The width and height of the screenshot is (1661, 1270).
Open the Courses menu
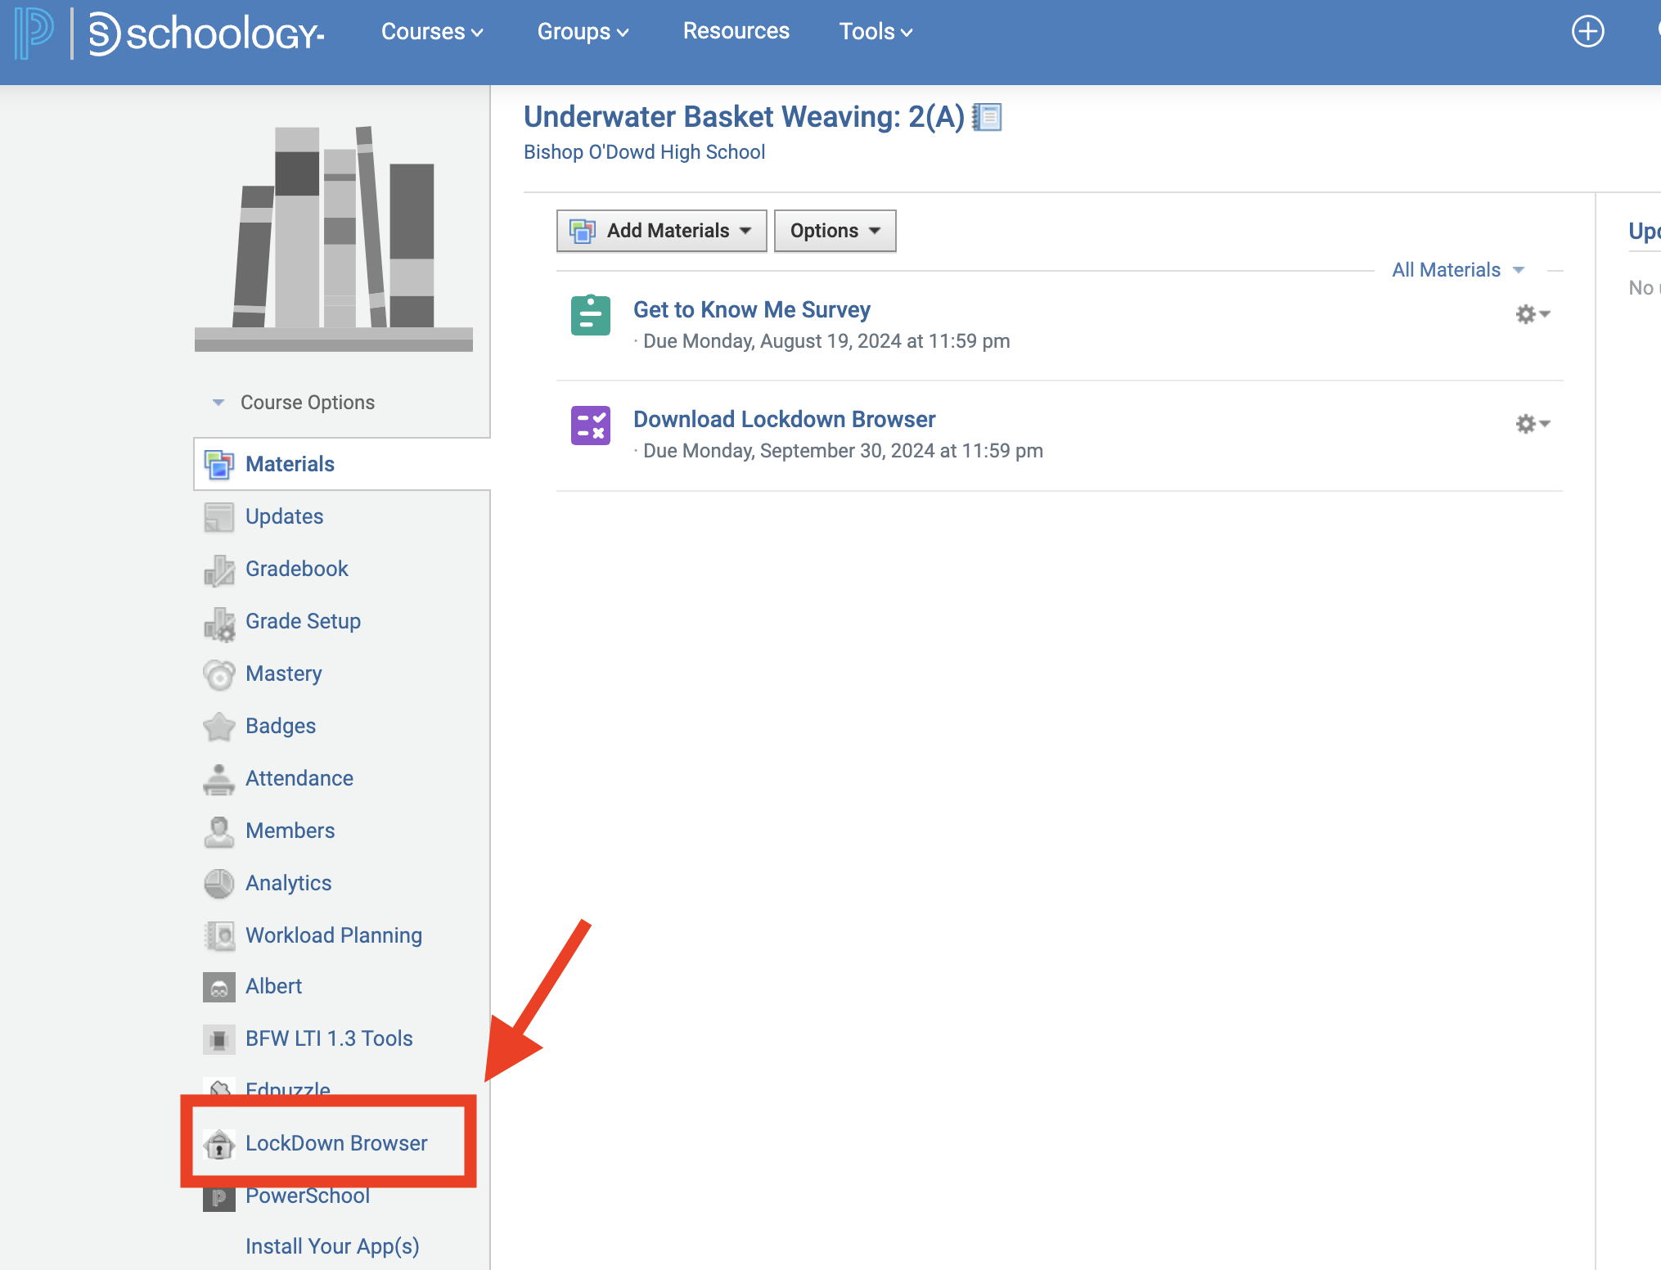pyautogui.click(x=432, y=32)
